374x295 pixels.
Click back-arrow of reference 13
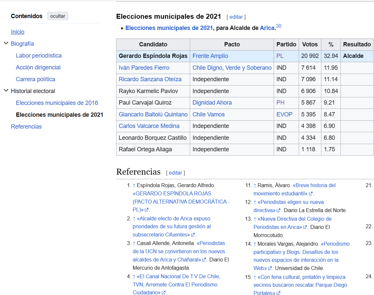[255, 219]
